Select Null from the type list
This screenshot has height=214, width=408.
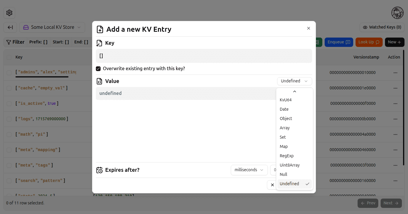tap(294, 174)
